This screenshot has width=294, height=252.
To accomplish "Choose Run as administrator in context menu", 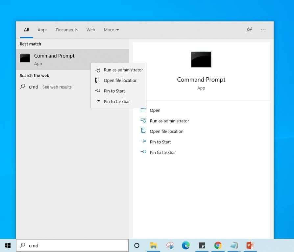I will pyautogui.click(x=119, y=70).
